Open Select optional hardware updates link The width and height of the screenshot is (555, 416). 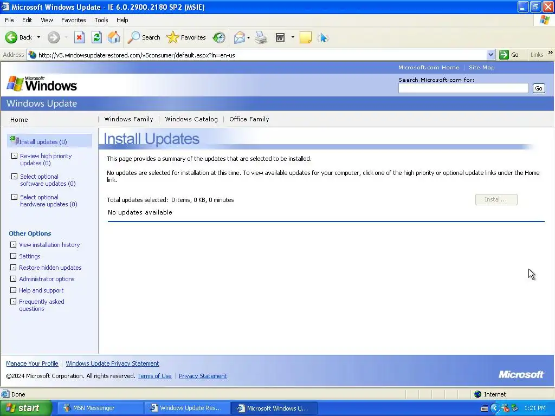[48, 200]
